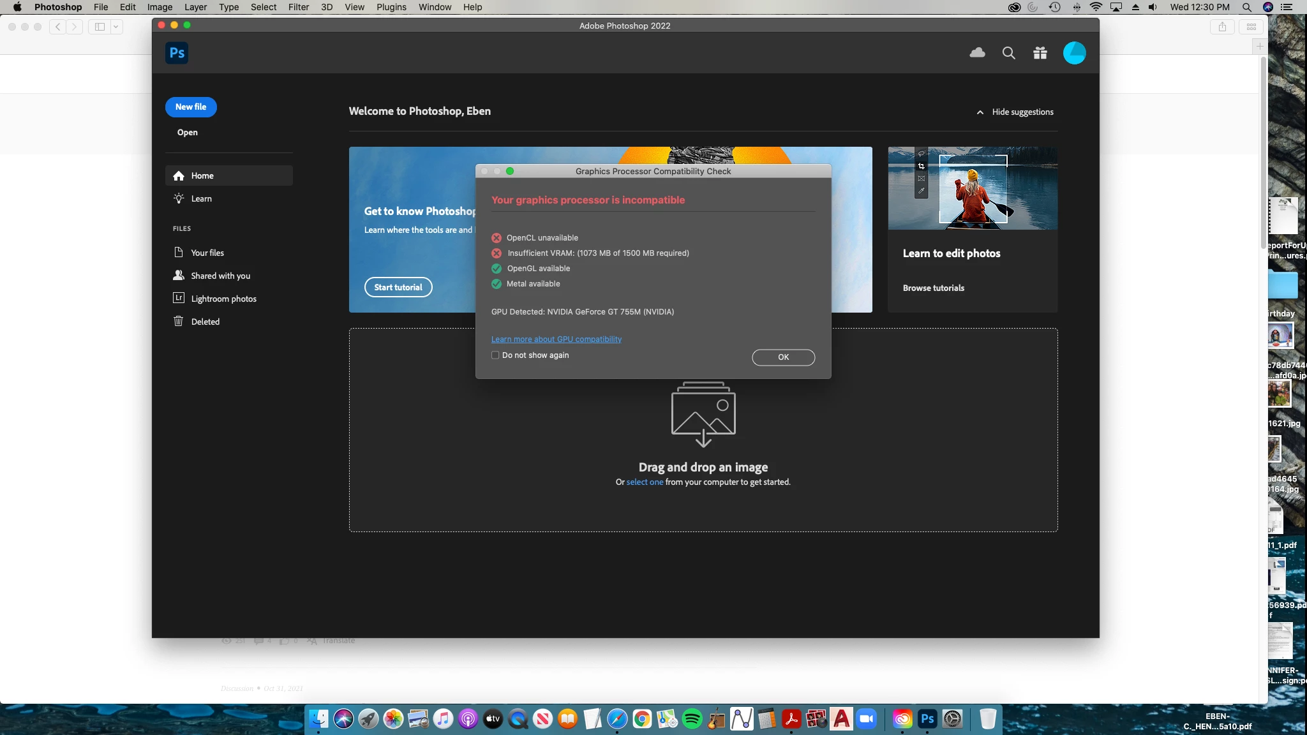This screenshot has height=735, width=1307.
Task: Collapse suggestions with Hide suggestions chevron
Action: pyautogui.click(x=980, y=112)
